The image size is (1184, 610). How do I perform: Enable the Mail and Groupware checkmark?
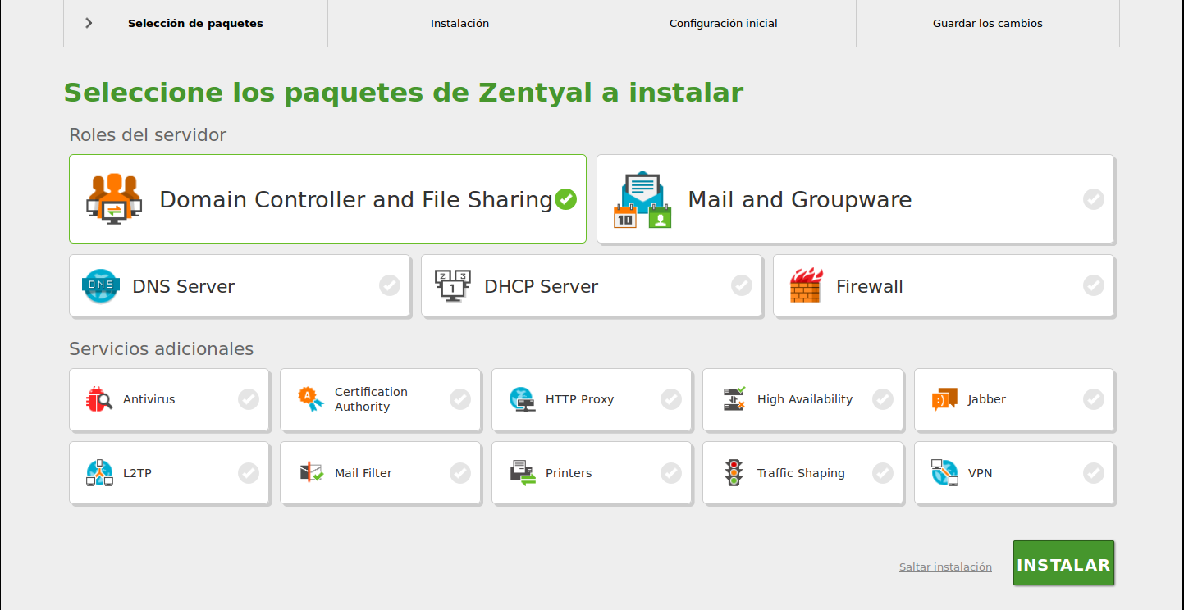pyautogui.click(x=1093, y=199)
